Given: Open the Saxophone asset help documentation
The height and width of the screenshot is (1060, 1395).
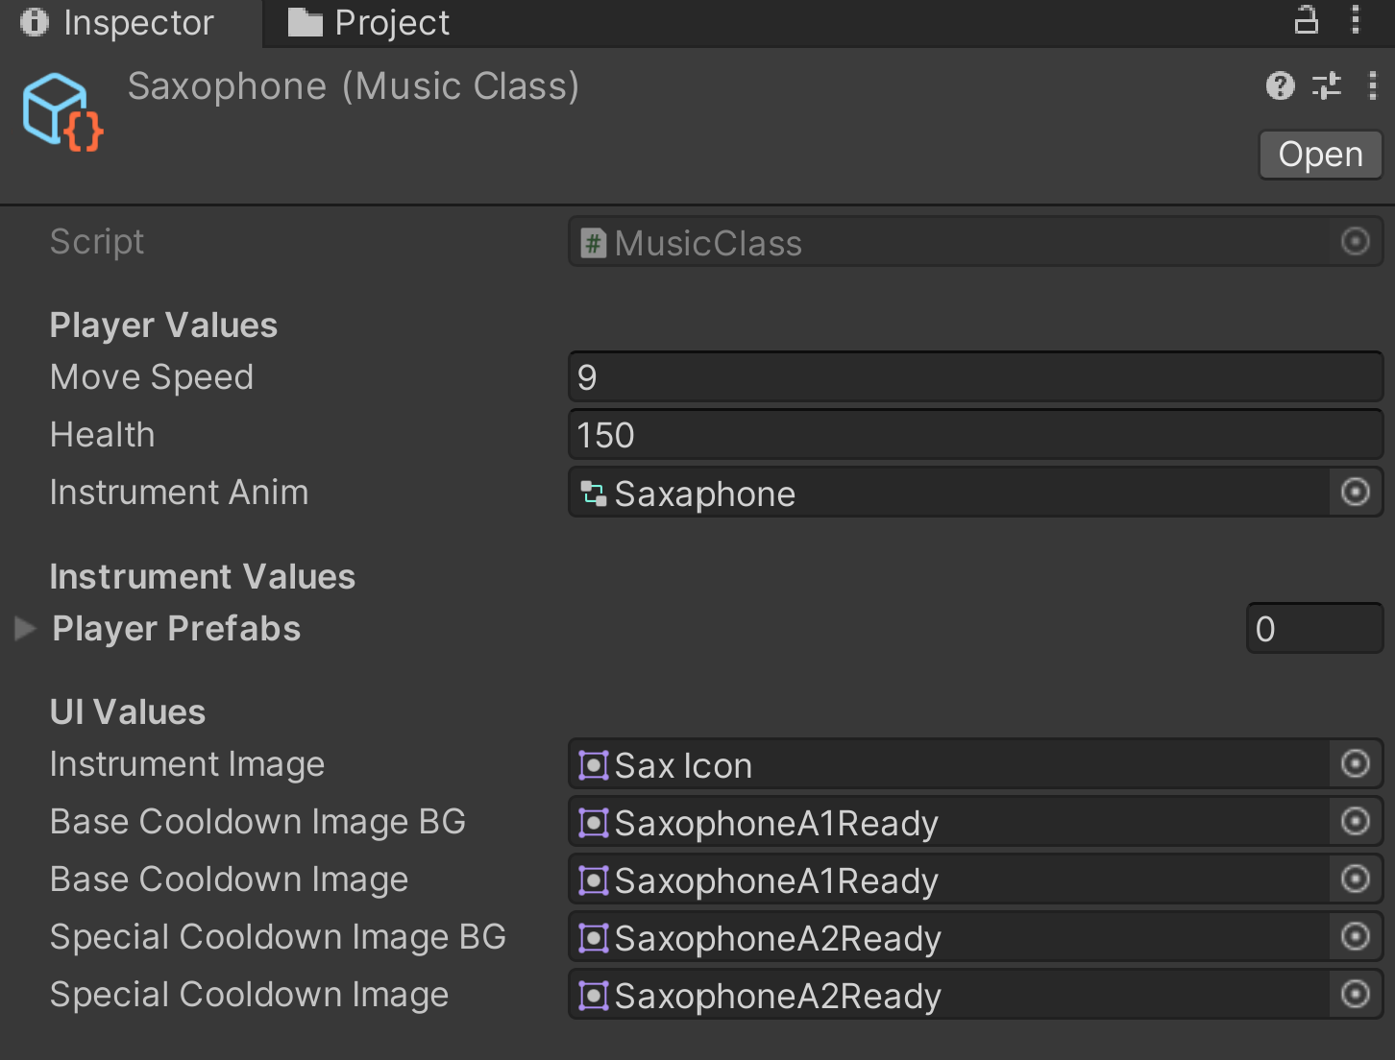Looking at the screenshot, I should (x=1280, y=86).
